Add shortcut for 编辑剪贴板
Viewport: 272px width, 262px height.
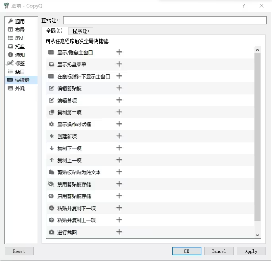[119, 88]
